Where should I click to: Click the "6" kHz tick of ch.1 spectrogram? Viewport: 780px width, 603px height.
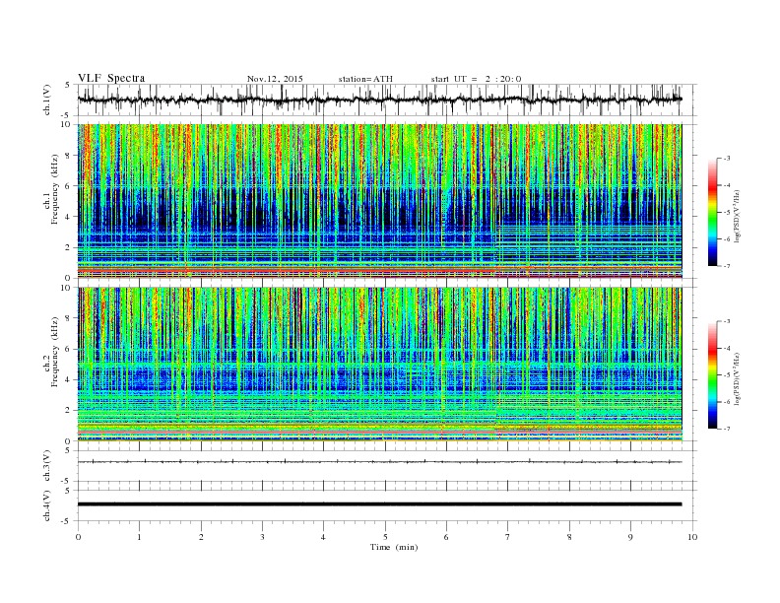[x=68, y=186]
